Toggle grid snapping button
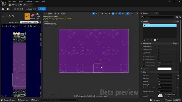Viewport: 182px width, 102px height. [x=113, y=14]
